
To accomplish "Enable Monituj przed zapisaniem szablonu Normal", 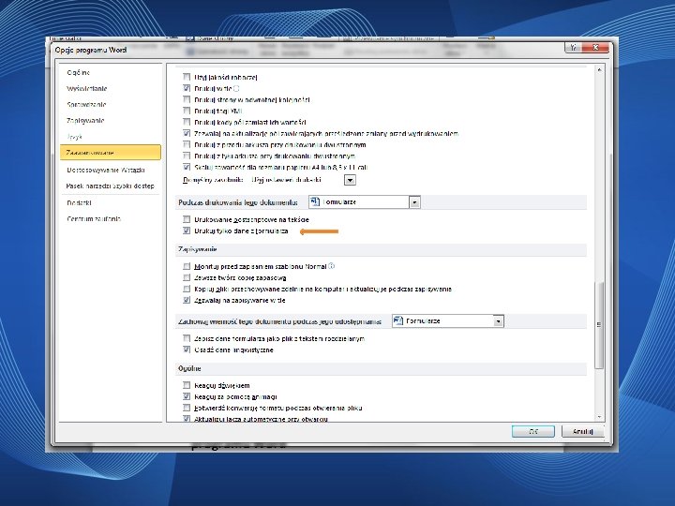I will (x=187, y=266).
